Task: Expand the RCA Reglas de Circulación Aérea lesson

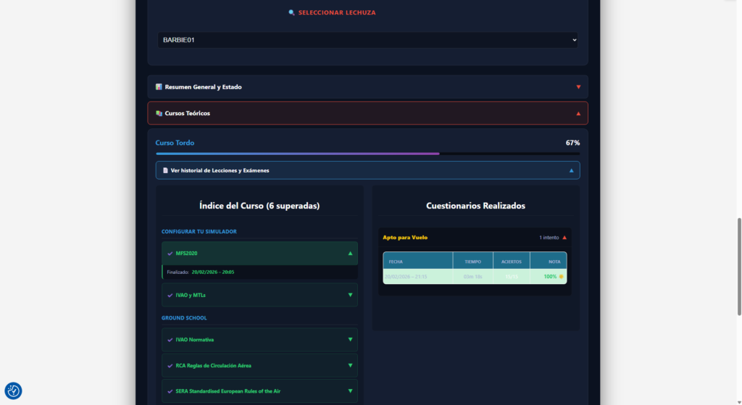Action: pyautogui.click(x=350, y=365)
